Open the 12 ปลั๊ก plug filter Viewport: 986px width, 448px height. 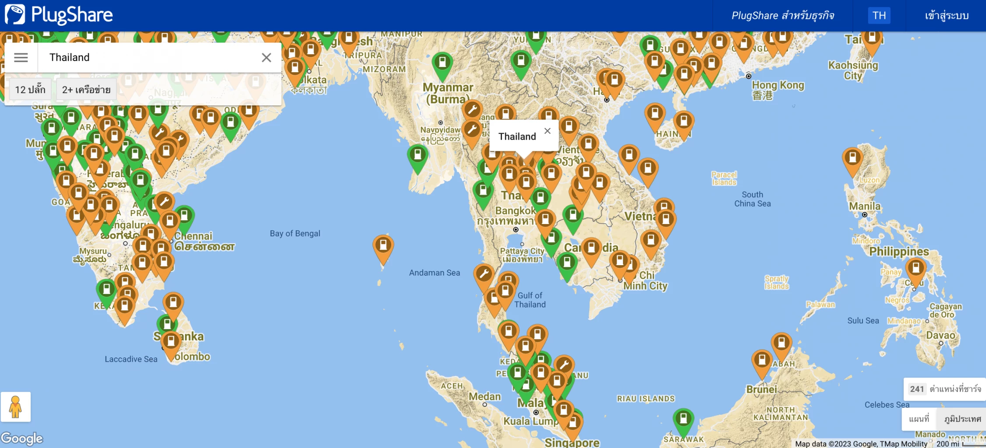tap(30, 89)
